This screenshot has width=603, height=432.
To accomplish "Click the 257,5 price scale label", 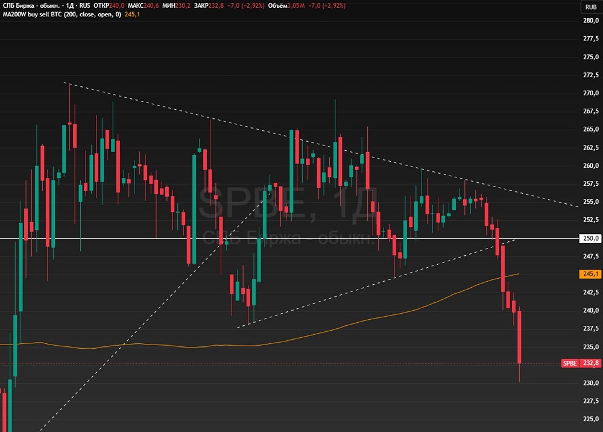I will 591,184.
